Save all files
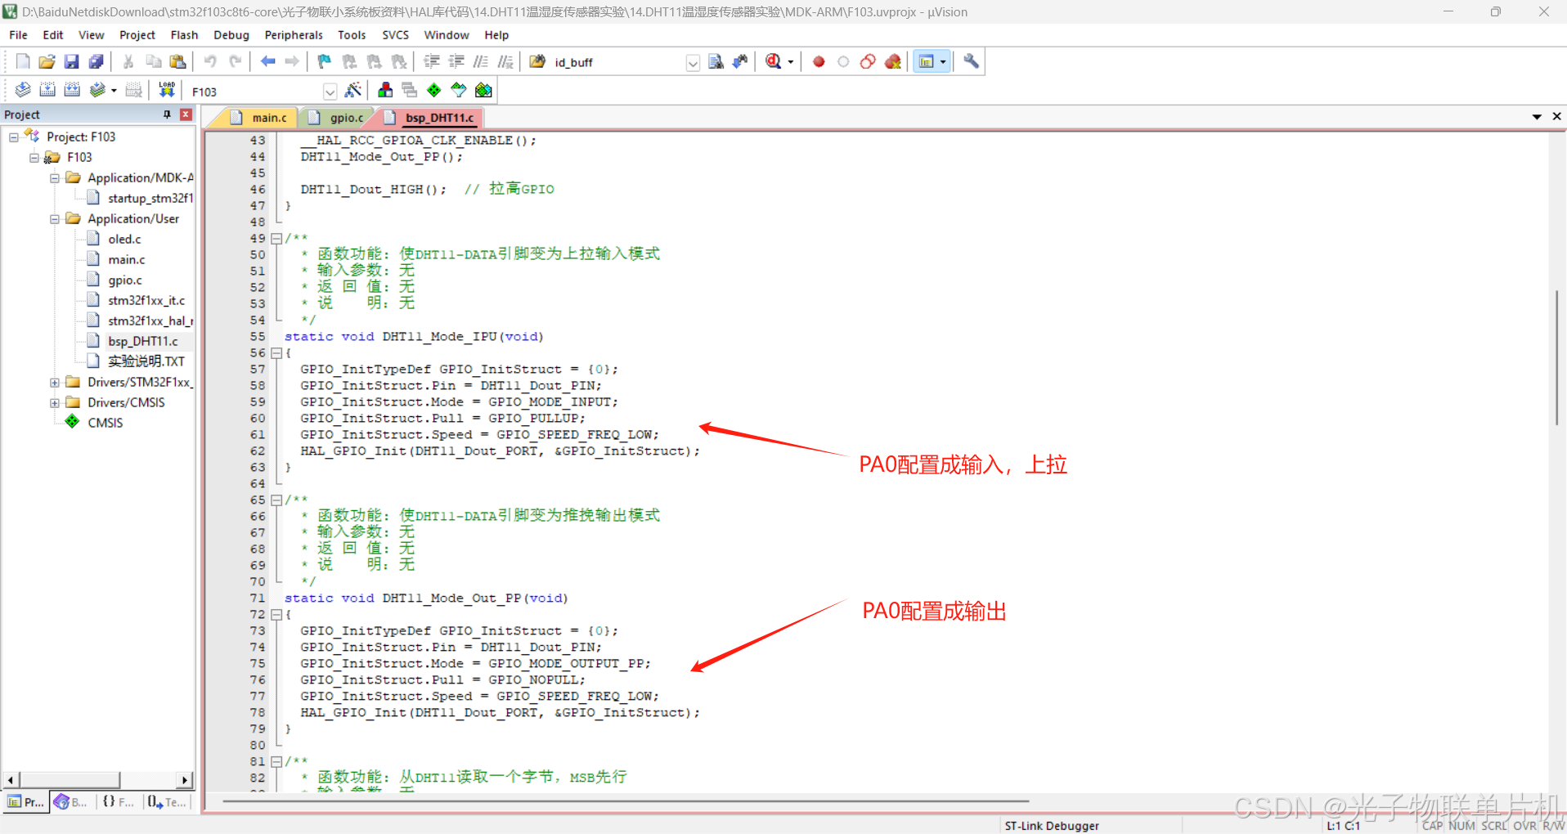This screenshot has height=834, width=1567. coord(97,61)
